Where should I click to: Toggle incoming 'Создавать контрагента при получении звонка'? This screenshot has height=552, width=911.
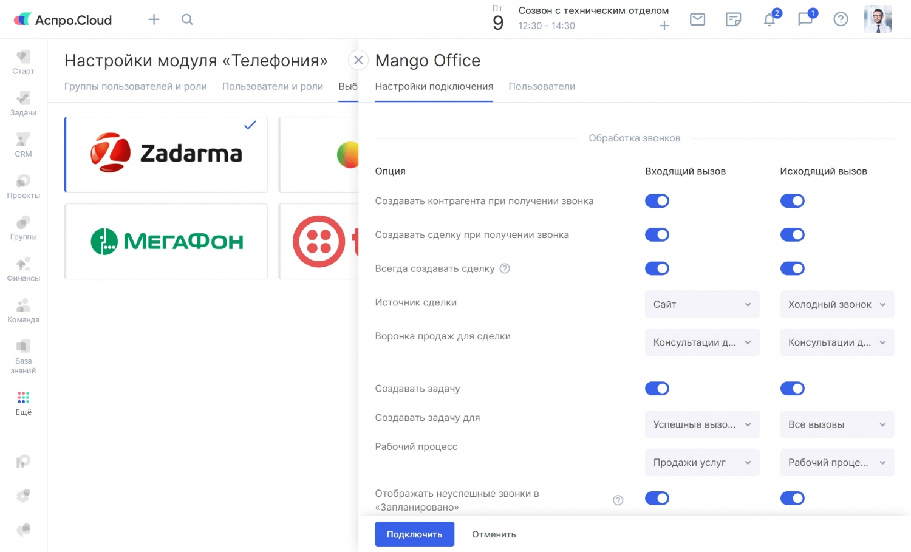point(657,201)
